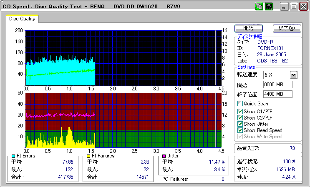
Task: Enable the Quick Scan checkbox
Action: pyautogui.click(x=240, y=104)
